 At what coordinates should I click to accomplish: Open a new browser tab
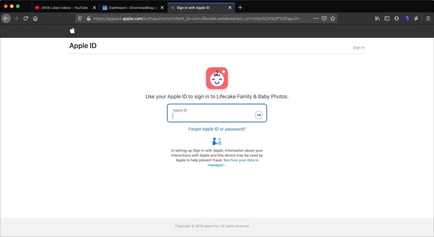pyautogui.click(x=240, y=7)
